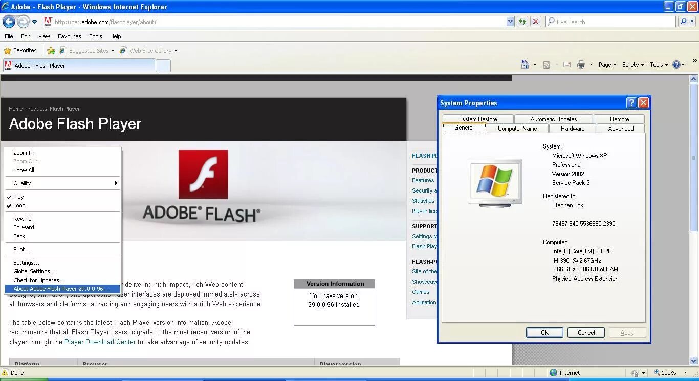
Task: Click the Home breadcrumb link
Action: tap(15, 109)
